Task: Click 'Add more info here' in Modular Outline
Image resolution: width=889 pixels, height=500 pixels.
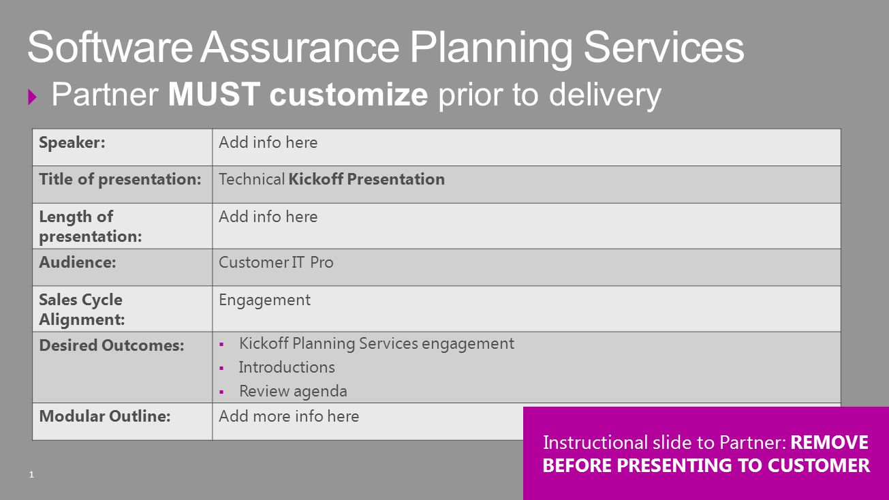Action: pyautogui.click(x=289, y=416)
